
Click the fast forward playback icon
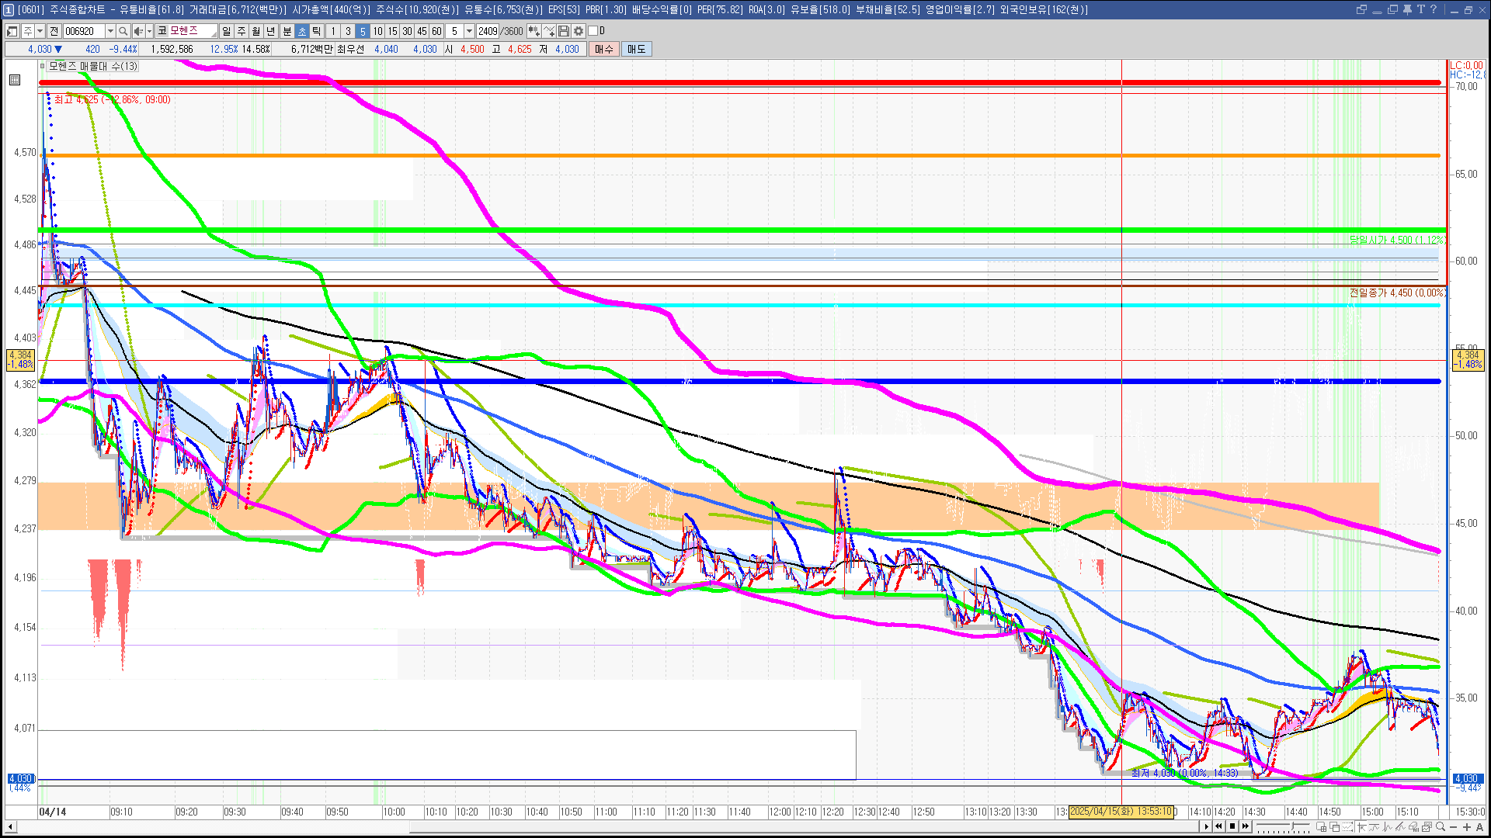coord(1246,826)
